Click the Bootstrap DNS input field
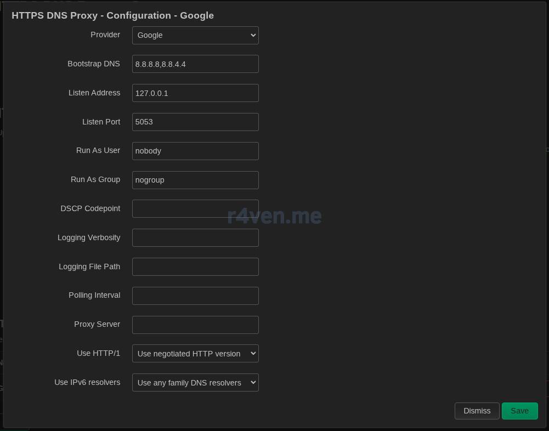549x431 pixels. pyautogui.click(x=195, y=64)
